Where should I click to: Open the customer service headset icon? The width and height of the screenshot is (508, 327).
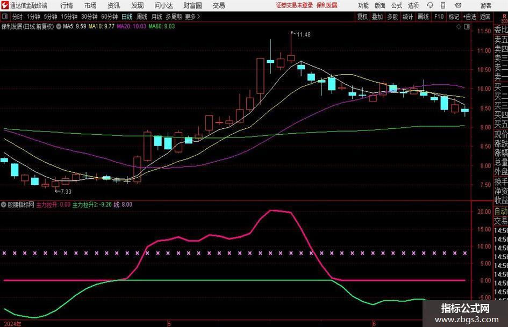(x=430, y=5)
